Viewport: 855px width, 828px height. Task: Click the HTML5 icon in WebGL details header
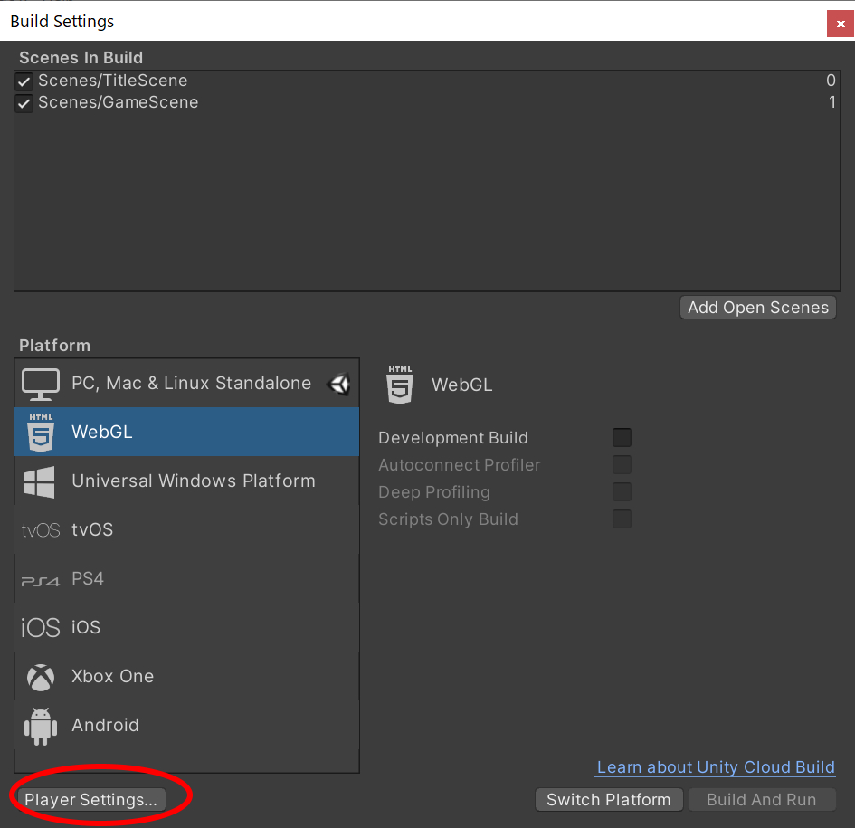click(x=400, y=385)
